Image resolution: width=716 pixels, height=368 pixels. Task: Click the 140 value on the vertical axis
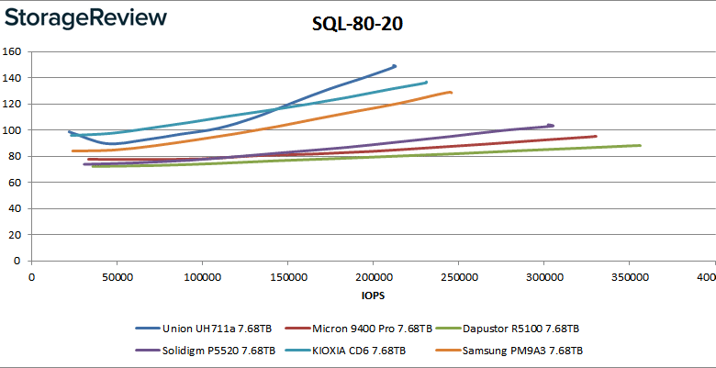pos(13,78)
